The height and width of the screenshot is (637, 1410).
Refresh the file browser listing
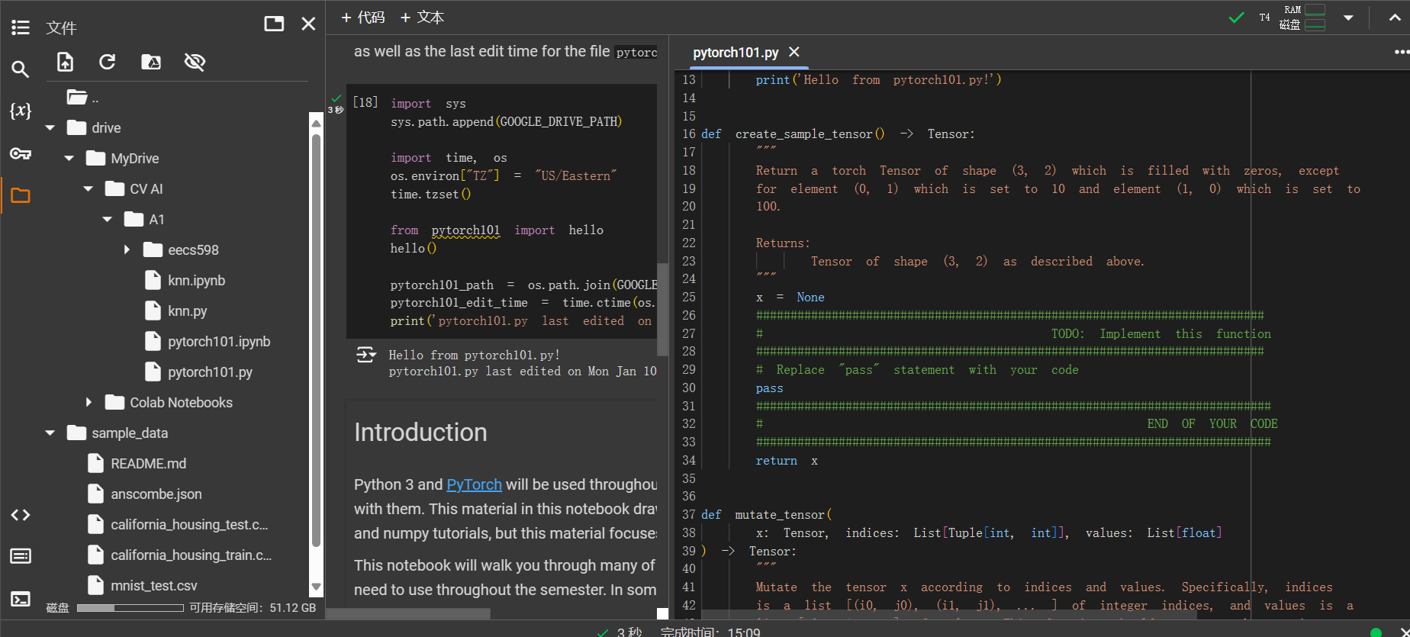108,62
